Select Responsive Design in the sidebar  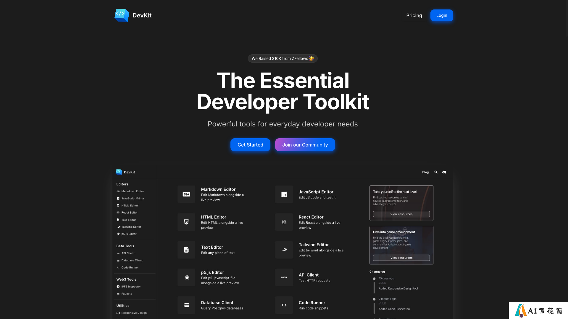(132, 313)
